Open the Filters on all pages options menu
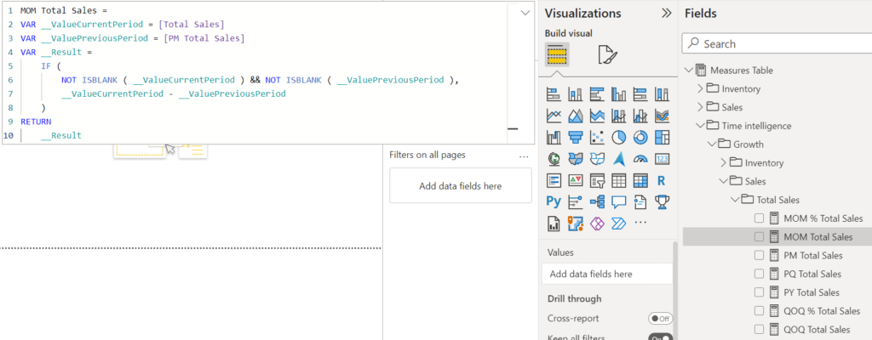Screen dimensions: 872x340 [524, 156]
